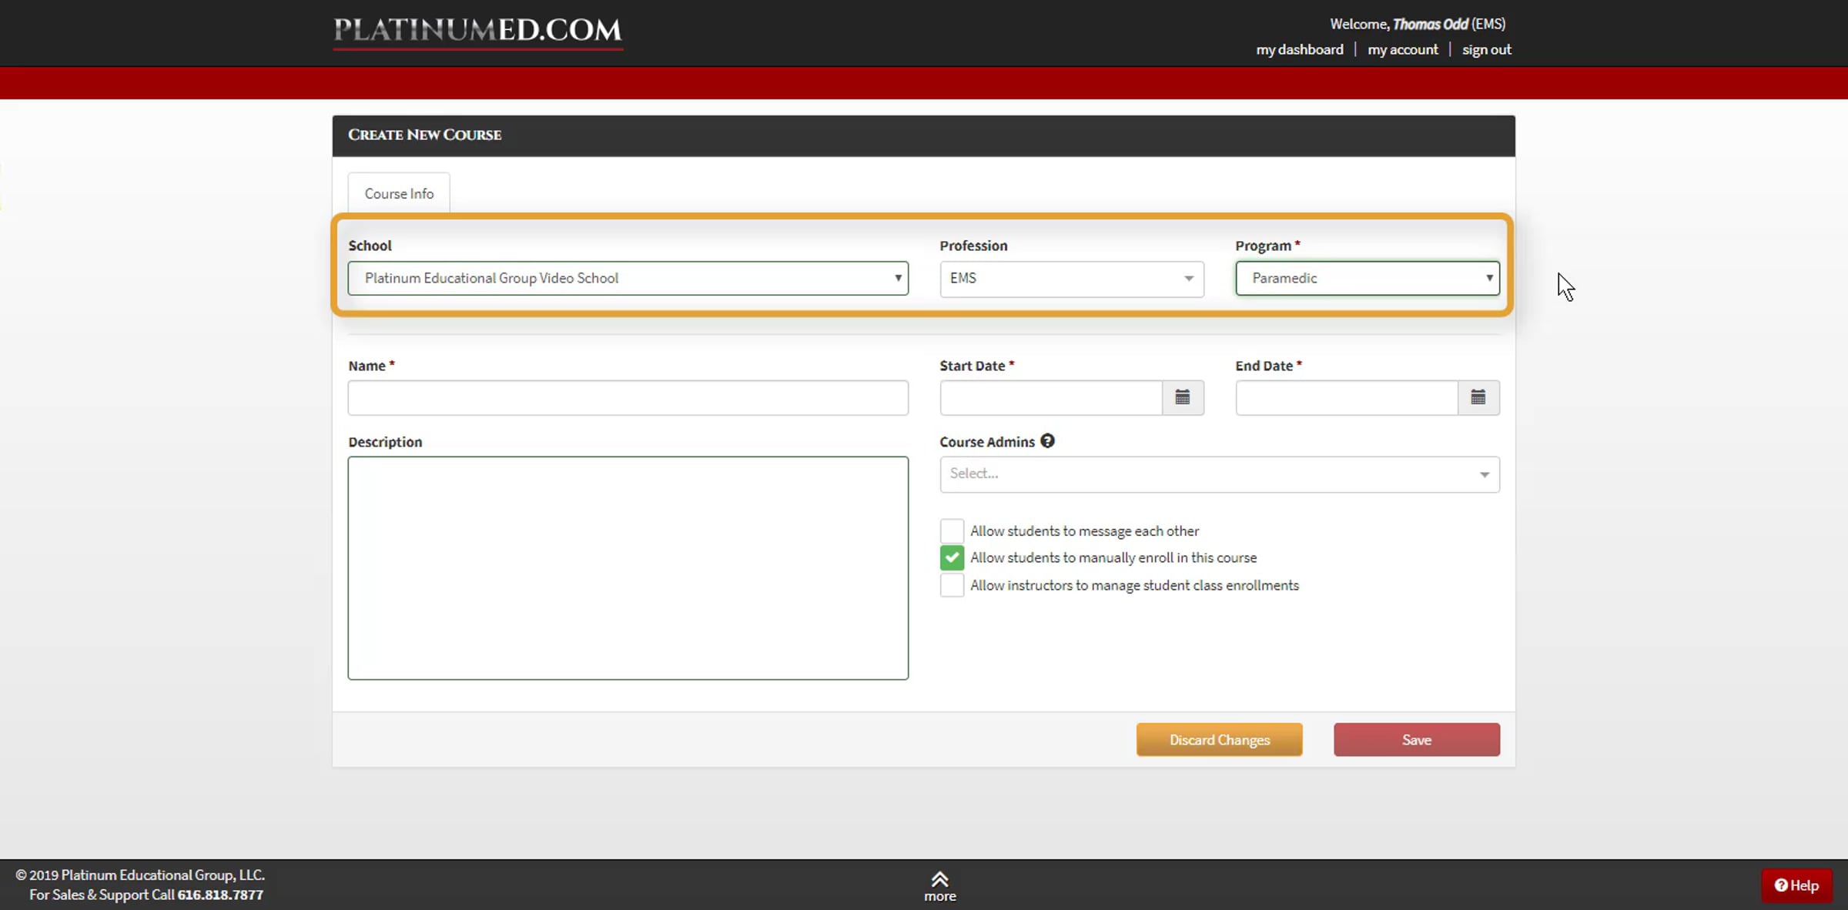Screen dimensions: 1848x910
Task: Open the End Date calendar picker
Action: click(1478, 397)
